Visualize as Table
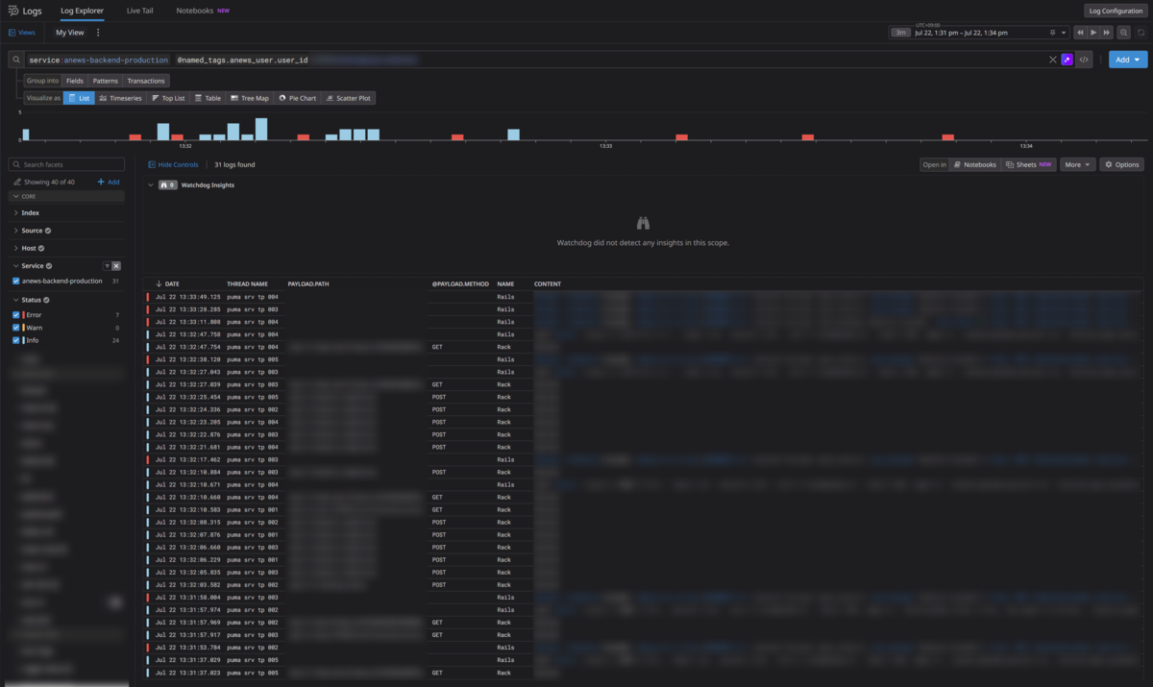Viewport: 1153px width, 687px height. [208, 98]
